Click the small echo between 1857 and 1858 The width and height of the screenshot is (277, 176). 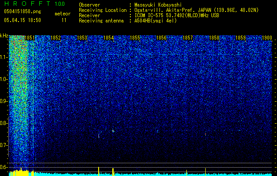pyautogui.click(x=206, y=134)
